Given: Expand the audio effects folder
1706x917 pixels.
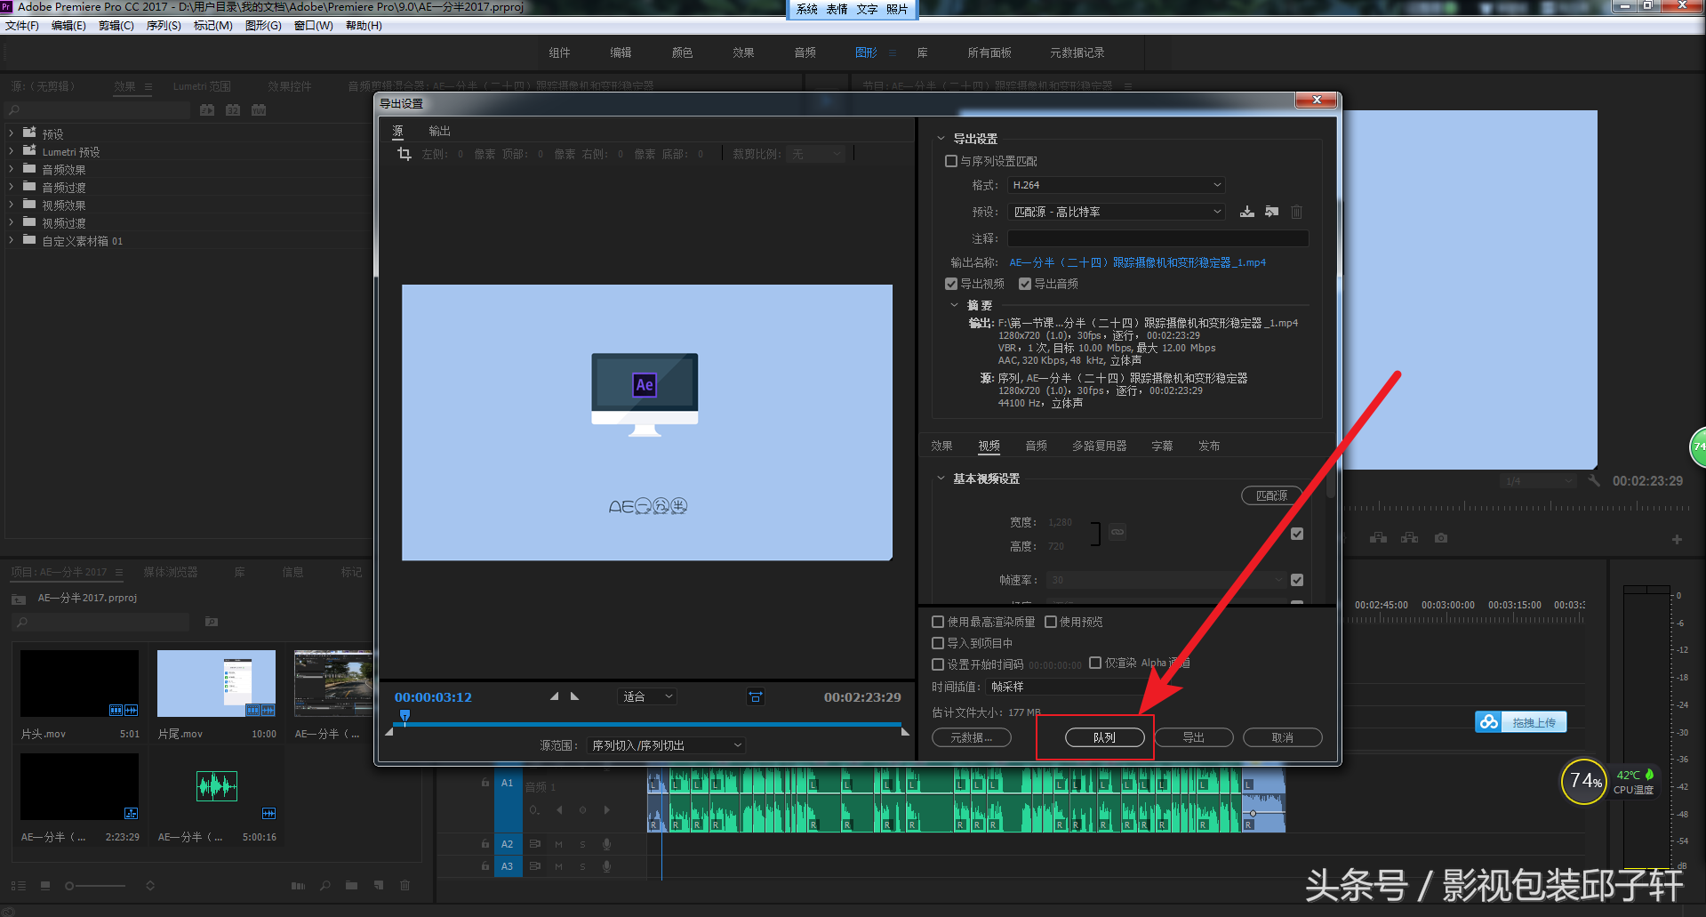Looking at the screenshot, I should 12,169.
